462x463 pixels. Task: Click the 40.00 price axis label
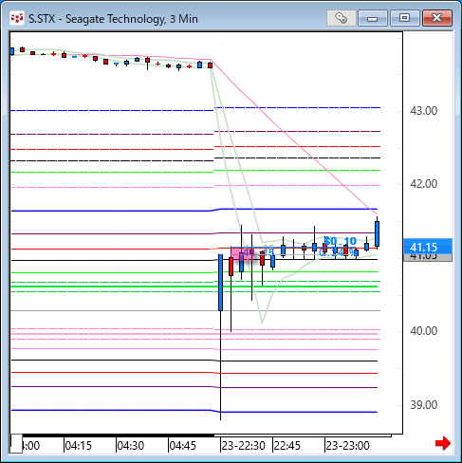[424, 331]
